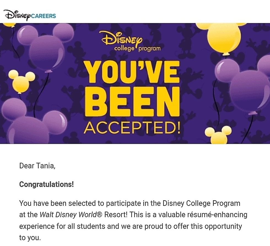
Task: Click the Disney Careers logo
Action: tap(29, 15)
